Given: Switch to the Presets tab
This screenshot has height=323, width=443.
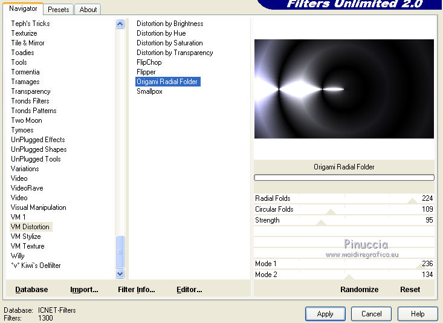Looking at the screenshot, I should point(58,9).
